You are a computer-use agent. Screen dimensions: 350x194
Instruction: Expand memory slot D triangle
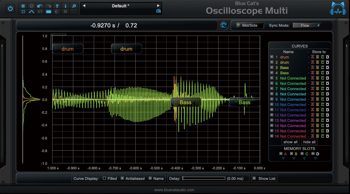tap(315, 158)
